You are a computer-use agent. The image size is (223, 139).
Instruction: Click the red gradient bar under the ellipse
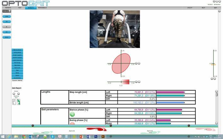(125, 82)
